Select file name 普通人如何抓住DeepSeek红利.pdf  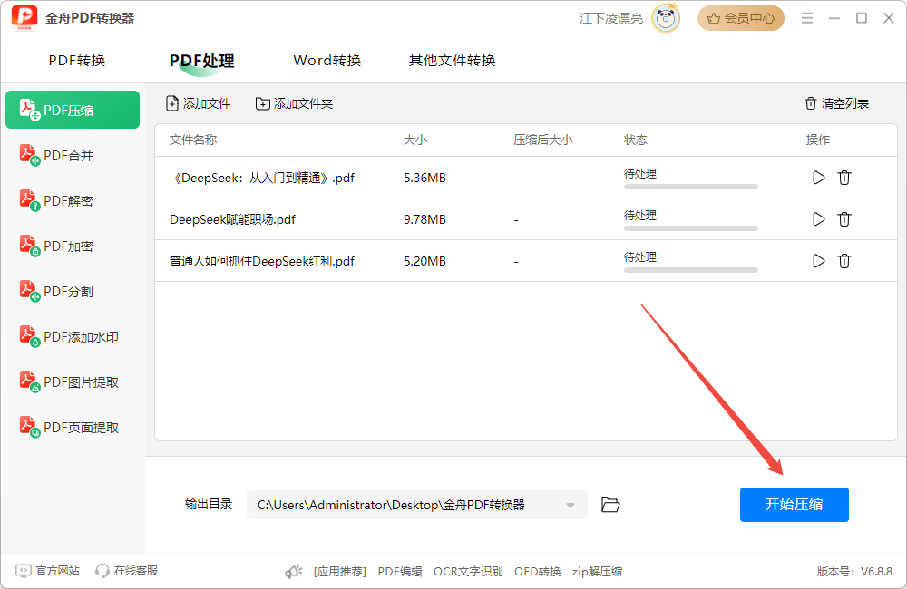[262, 261]
